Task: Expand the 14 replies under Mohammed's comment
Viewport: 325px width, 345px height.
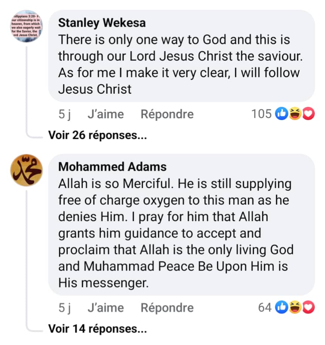Action: (98, 329)
